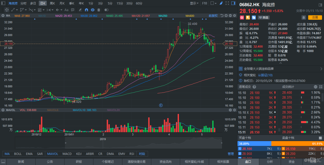Expand quote details chevron under 股息率
This screenshot has height=165, width=324.
point(280,63)
